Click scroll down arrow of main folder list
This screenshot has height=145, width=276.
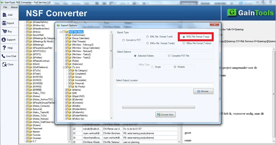[69, 142]
